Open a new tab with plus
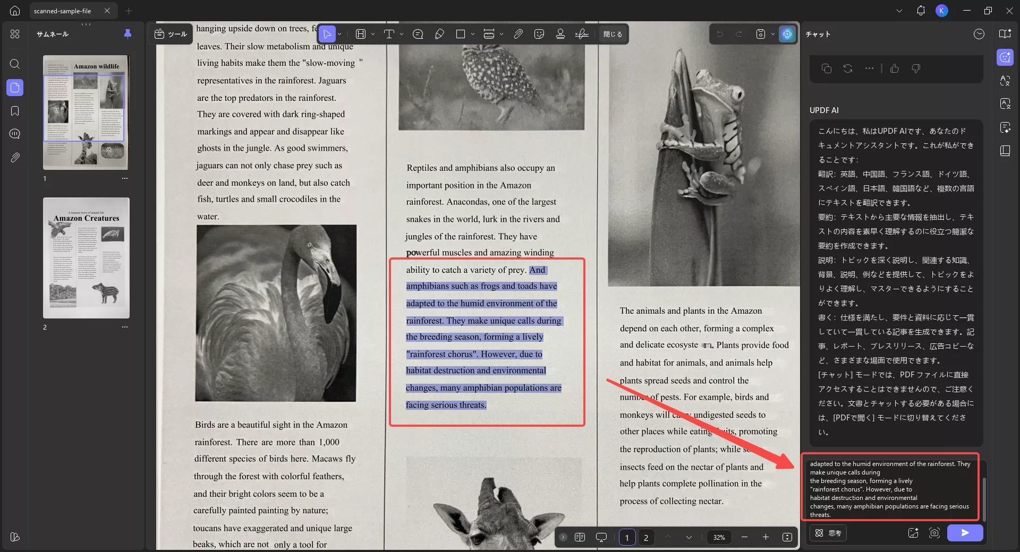 pos(129,11)
